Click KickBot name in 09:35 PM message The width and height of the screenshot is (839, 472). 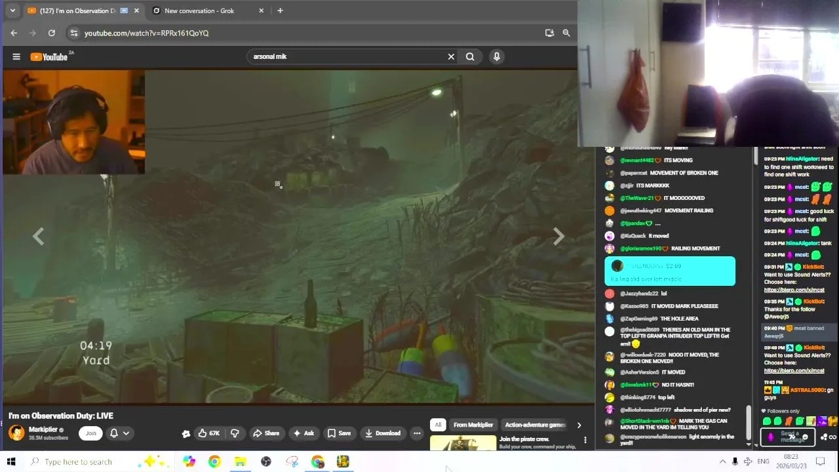[x=813, y=302]
